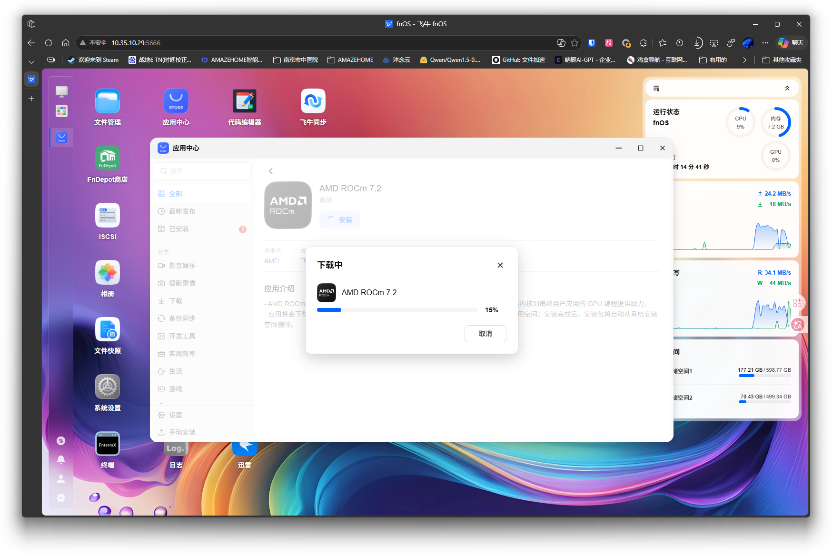Select the 摄影录像 category
This screenshot has height=556, width=832.
202,283
